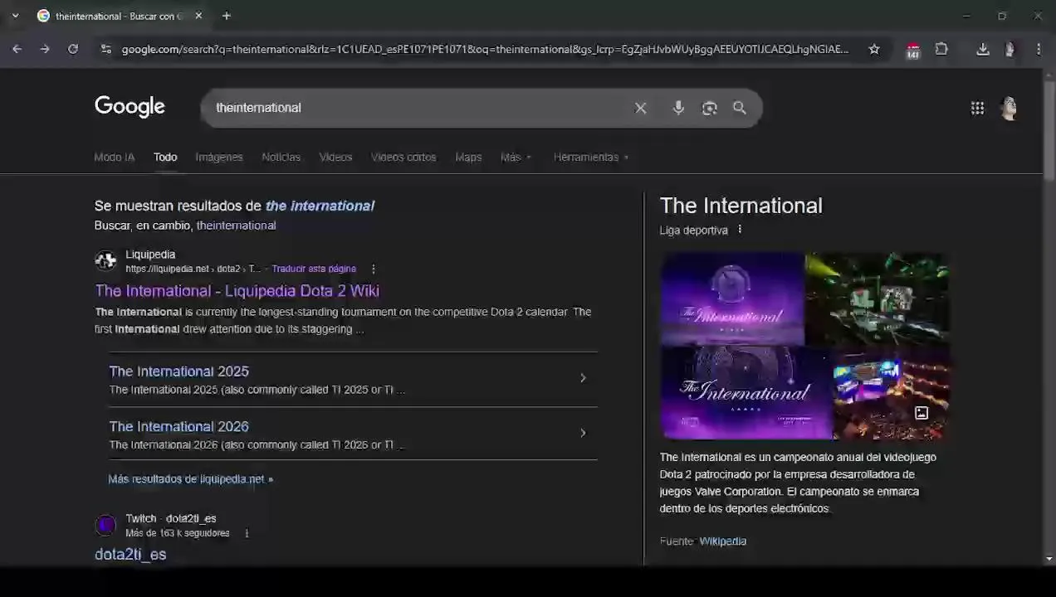Switch to Maps tab
Screen dimensions: 1056x597
click(468, 157)
